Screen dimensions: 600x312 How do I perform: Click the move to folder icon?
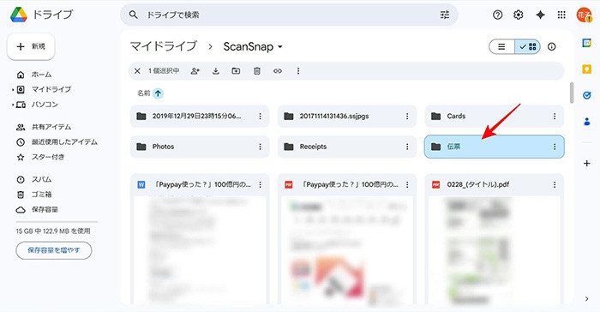point(236,71)
